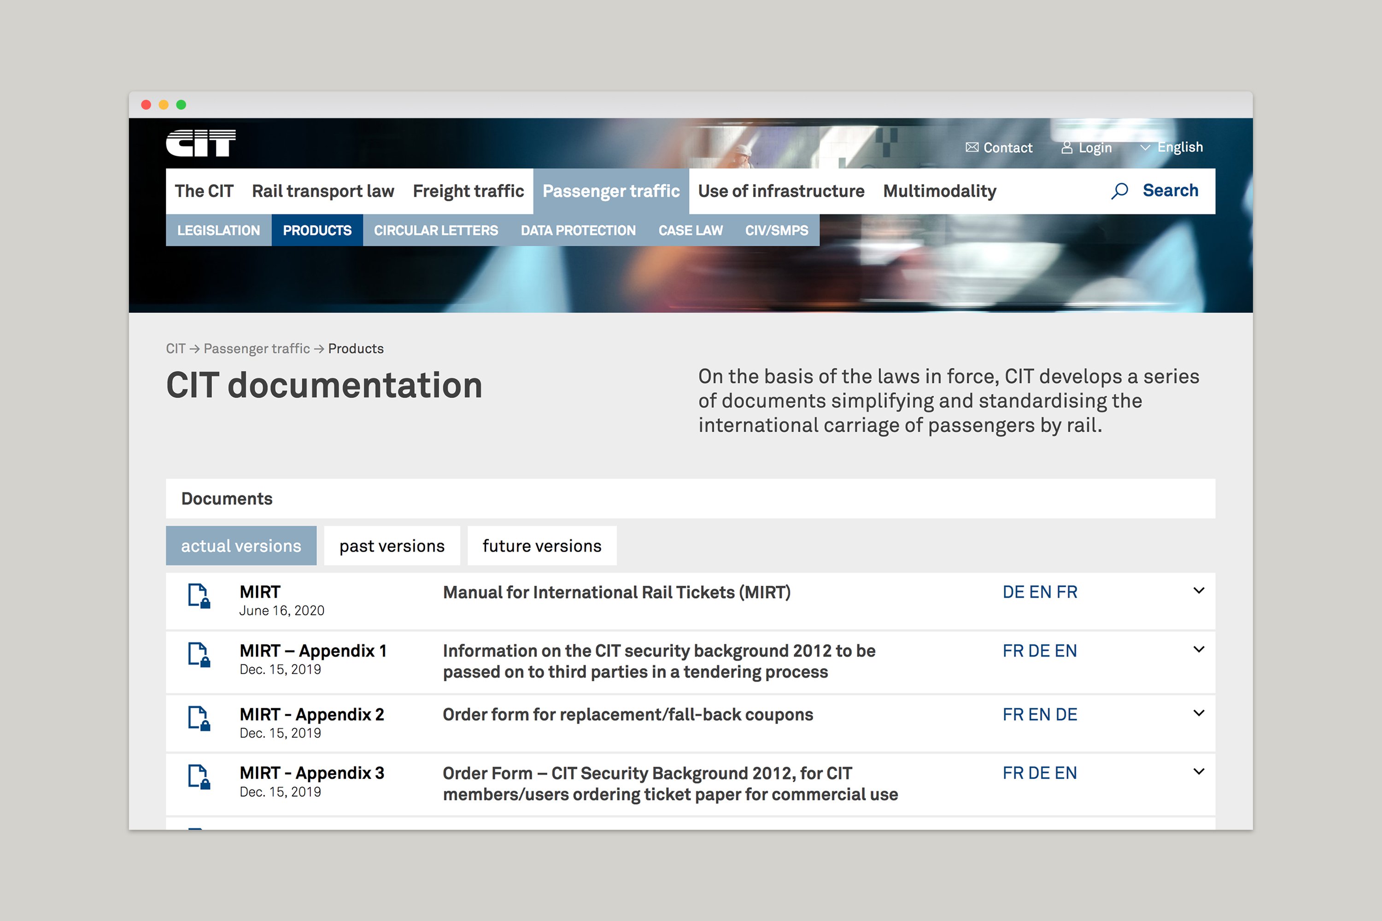The width and height of the screenshot is (1382, 921).
Task: Switch to past versions tab
Action: [x=392, y=546]
